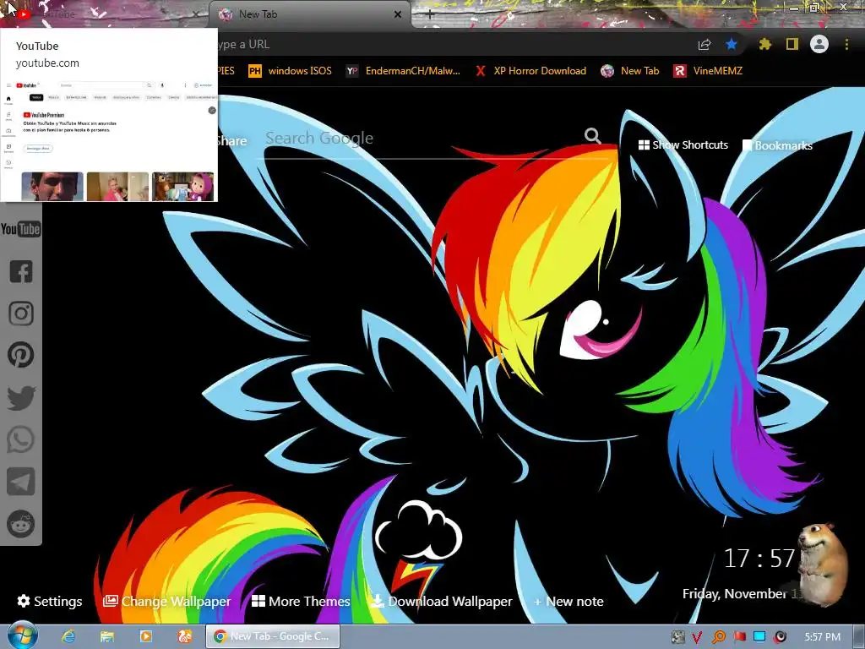The image size is (865, 649).
Task: Open the Windows Start button
Action: (x=21, y=635)
